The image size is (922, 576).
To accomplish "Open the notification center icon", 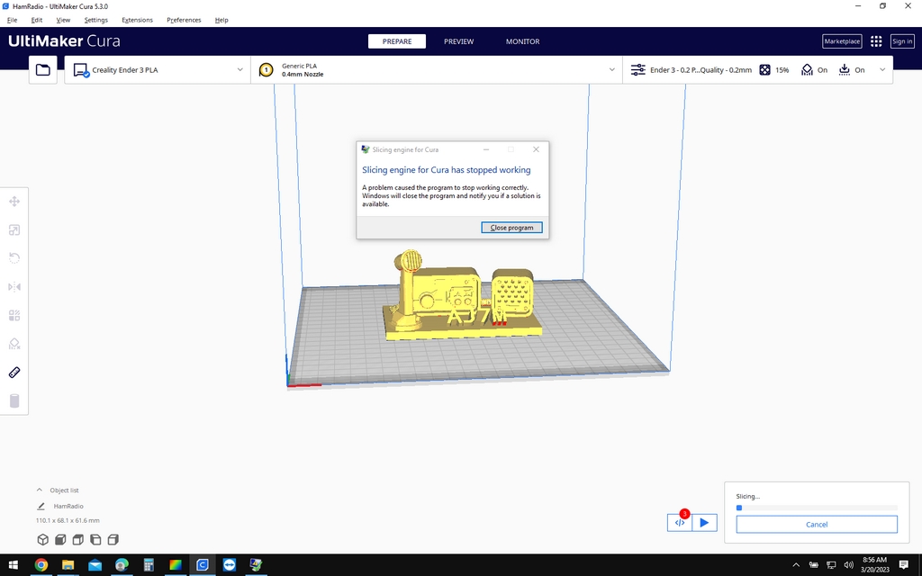I will [x=904, y=565].
